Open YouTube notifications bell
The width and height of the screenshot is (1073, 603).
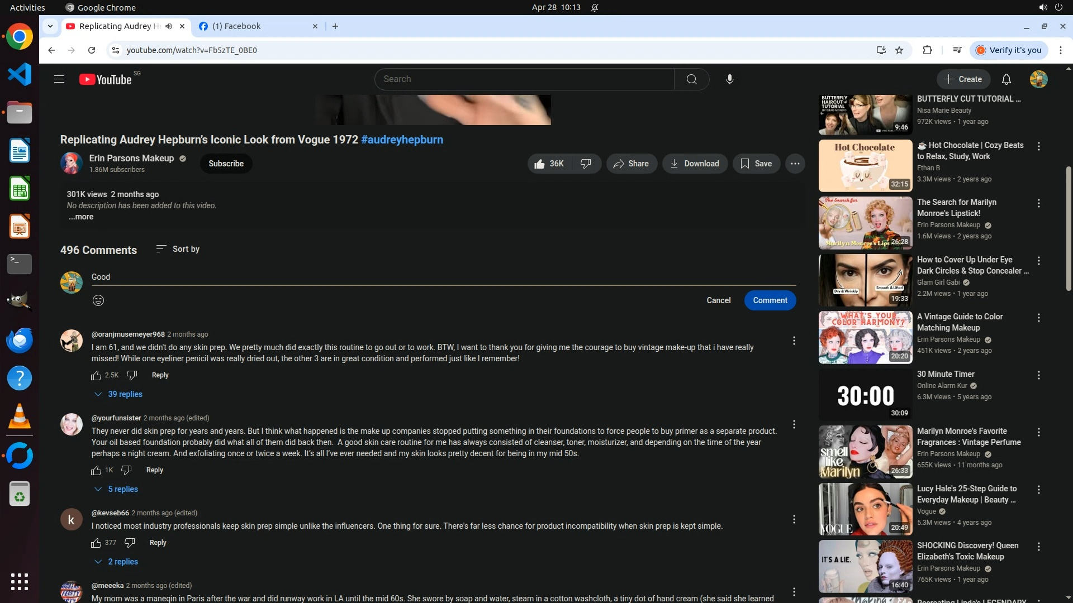[1006, 79]
